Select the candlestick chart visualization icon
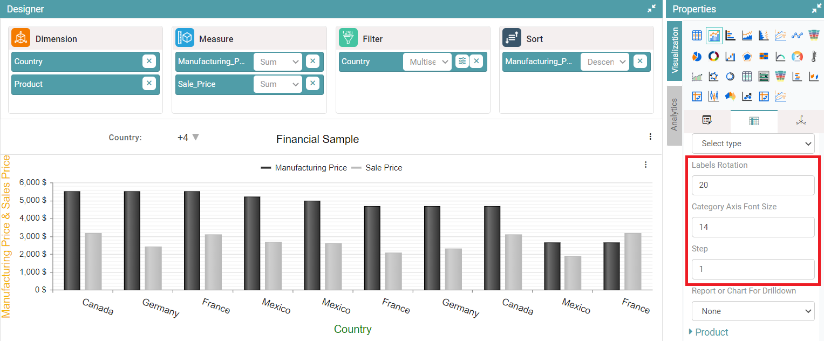This screenshot has width=824, height=341. pyautogui.click(x=713, y=97)
